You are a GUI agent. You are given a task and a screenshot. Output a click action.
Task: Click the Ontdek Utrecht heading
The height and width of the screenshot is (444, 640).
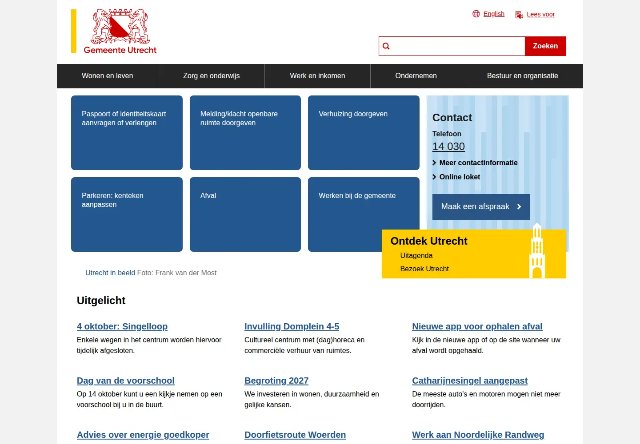pyautogui.click(x=429, y=241)
